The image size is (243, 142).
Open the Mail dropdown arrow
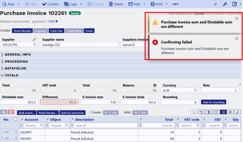click(144, 4)
